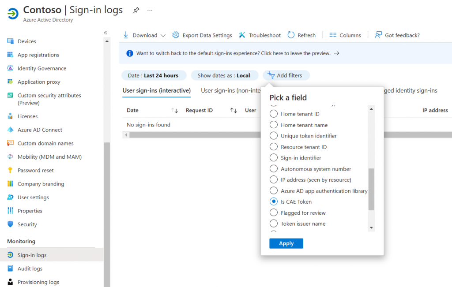Click the Application proxy icon
452x287 pixels.
[10, 82]
